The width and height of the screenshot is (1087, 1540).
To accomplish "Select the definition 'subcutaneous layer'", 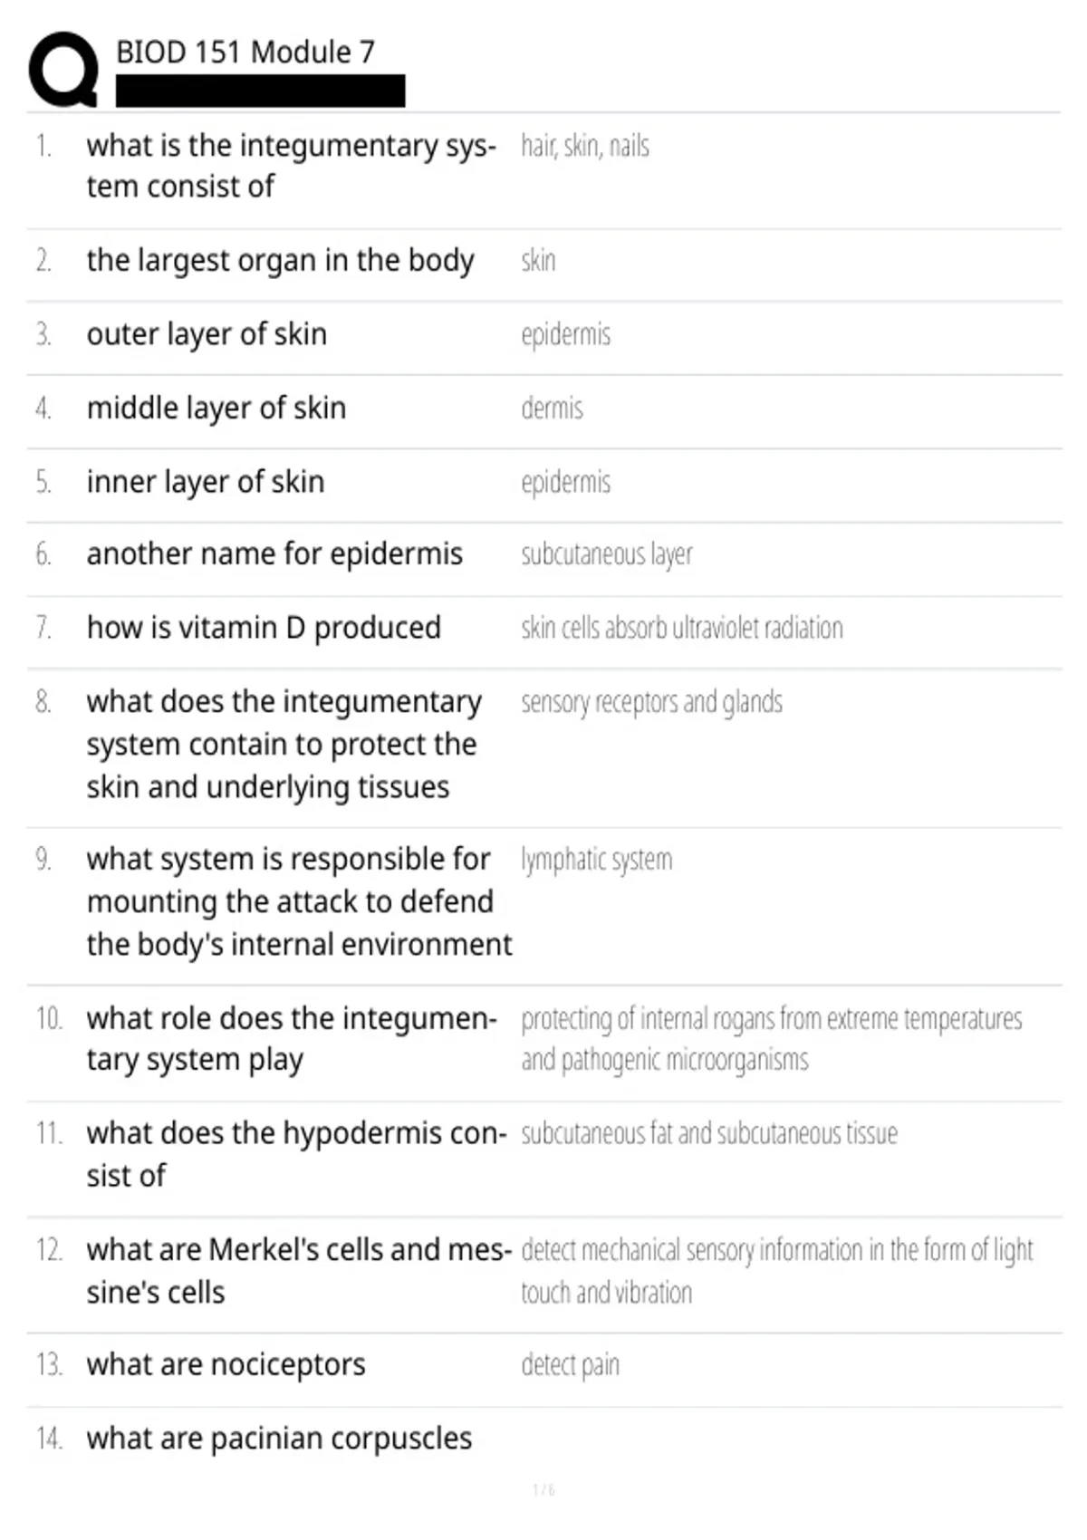I will [607, 554].
